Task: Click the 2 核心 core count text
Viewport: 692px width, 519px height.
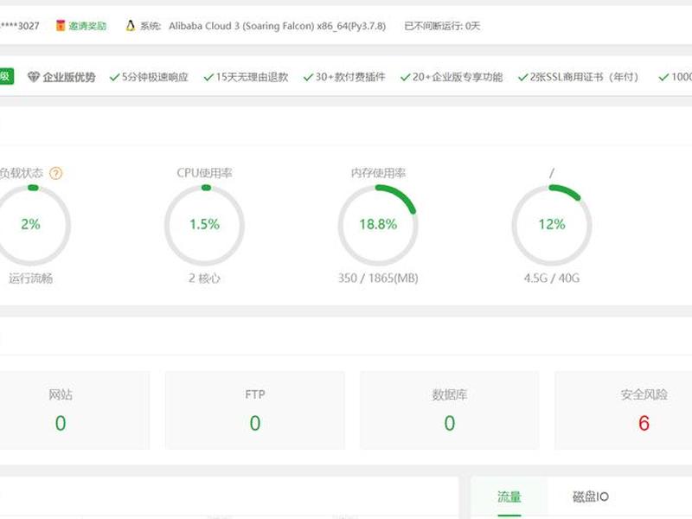Action: point(204,278)
